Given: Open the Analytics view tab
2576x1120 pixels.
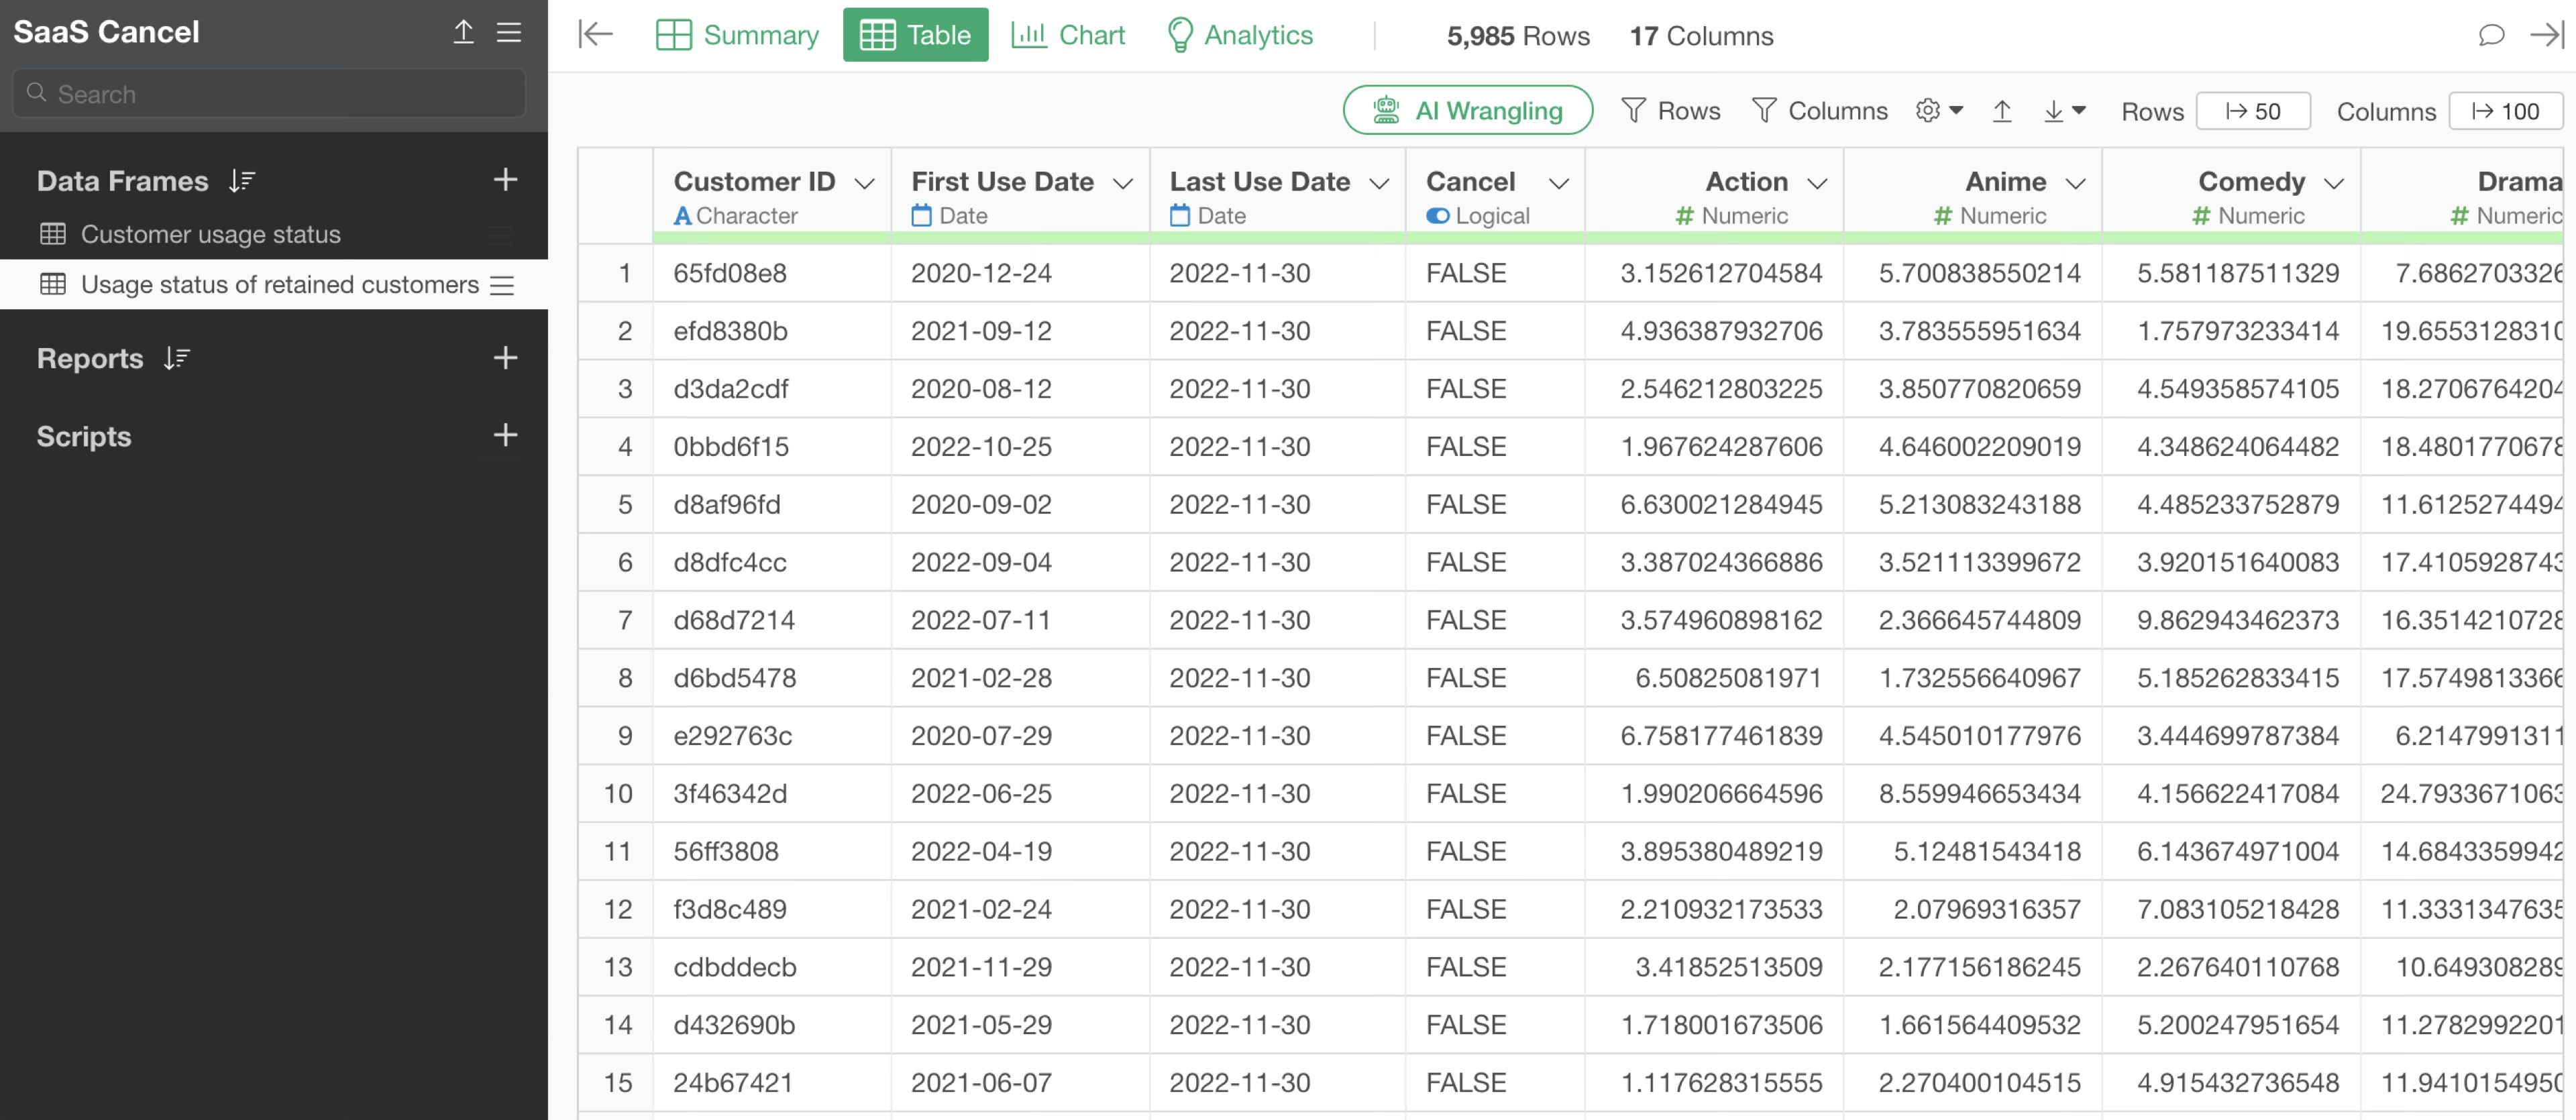Looking at the screenshot, I should coord(1240,35).
